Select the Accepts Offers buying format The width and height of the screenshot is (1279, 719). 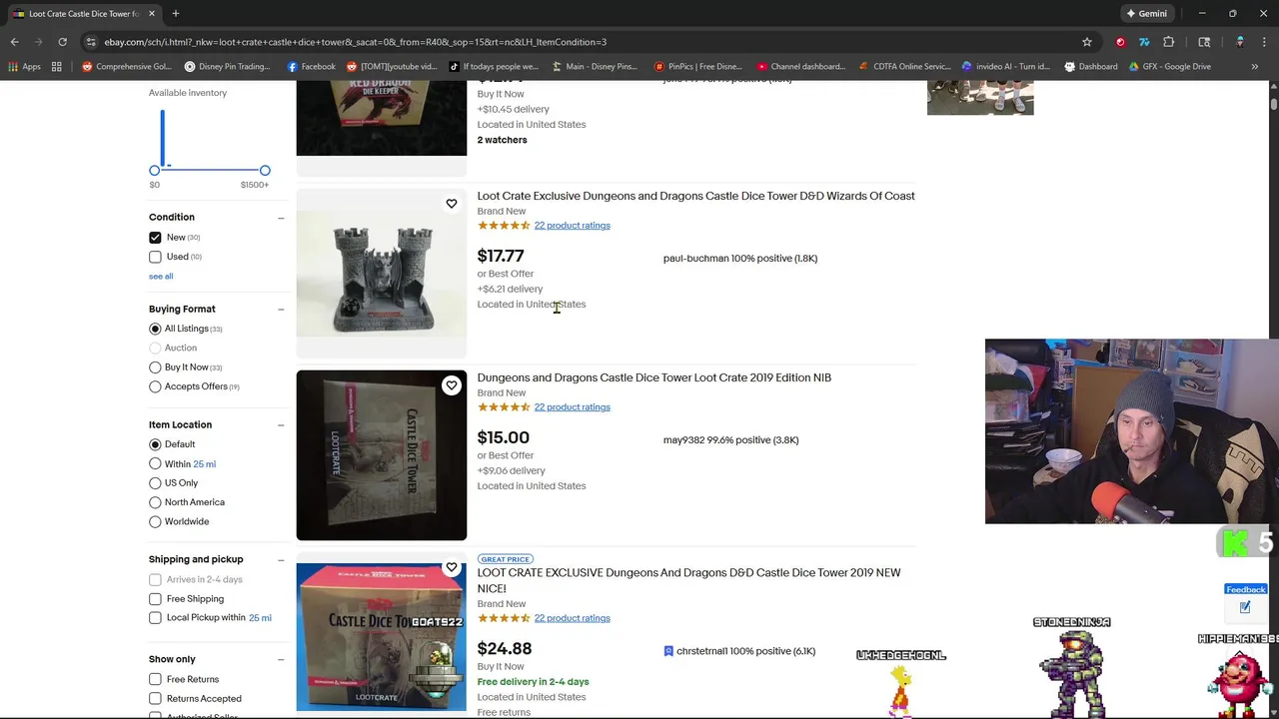coord(155,386)
